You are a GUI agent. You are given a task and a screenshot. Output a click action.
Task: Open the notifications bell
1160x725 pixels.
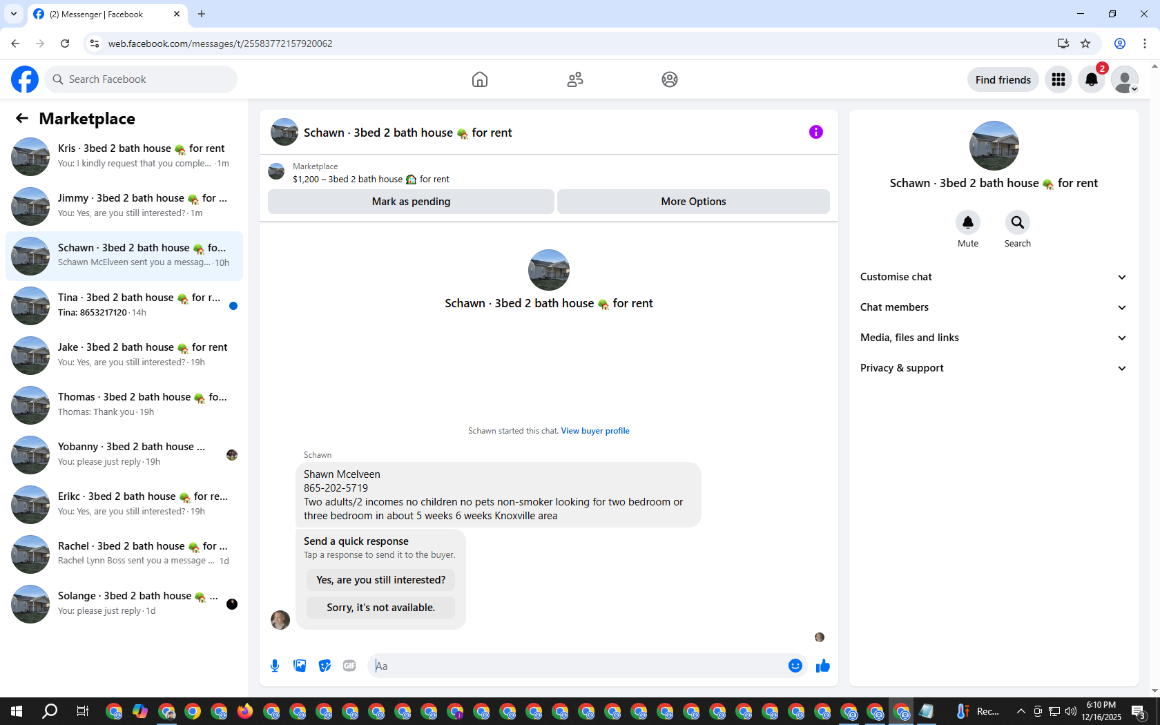(x=1092, y=79)
